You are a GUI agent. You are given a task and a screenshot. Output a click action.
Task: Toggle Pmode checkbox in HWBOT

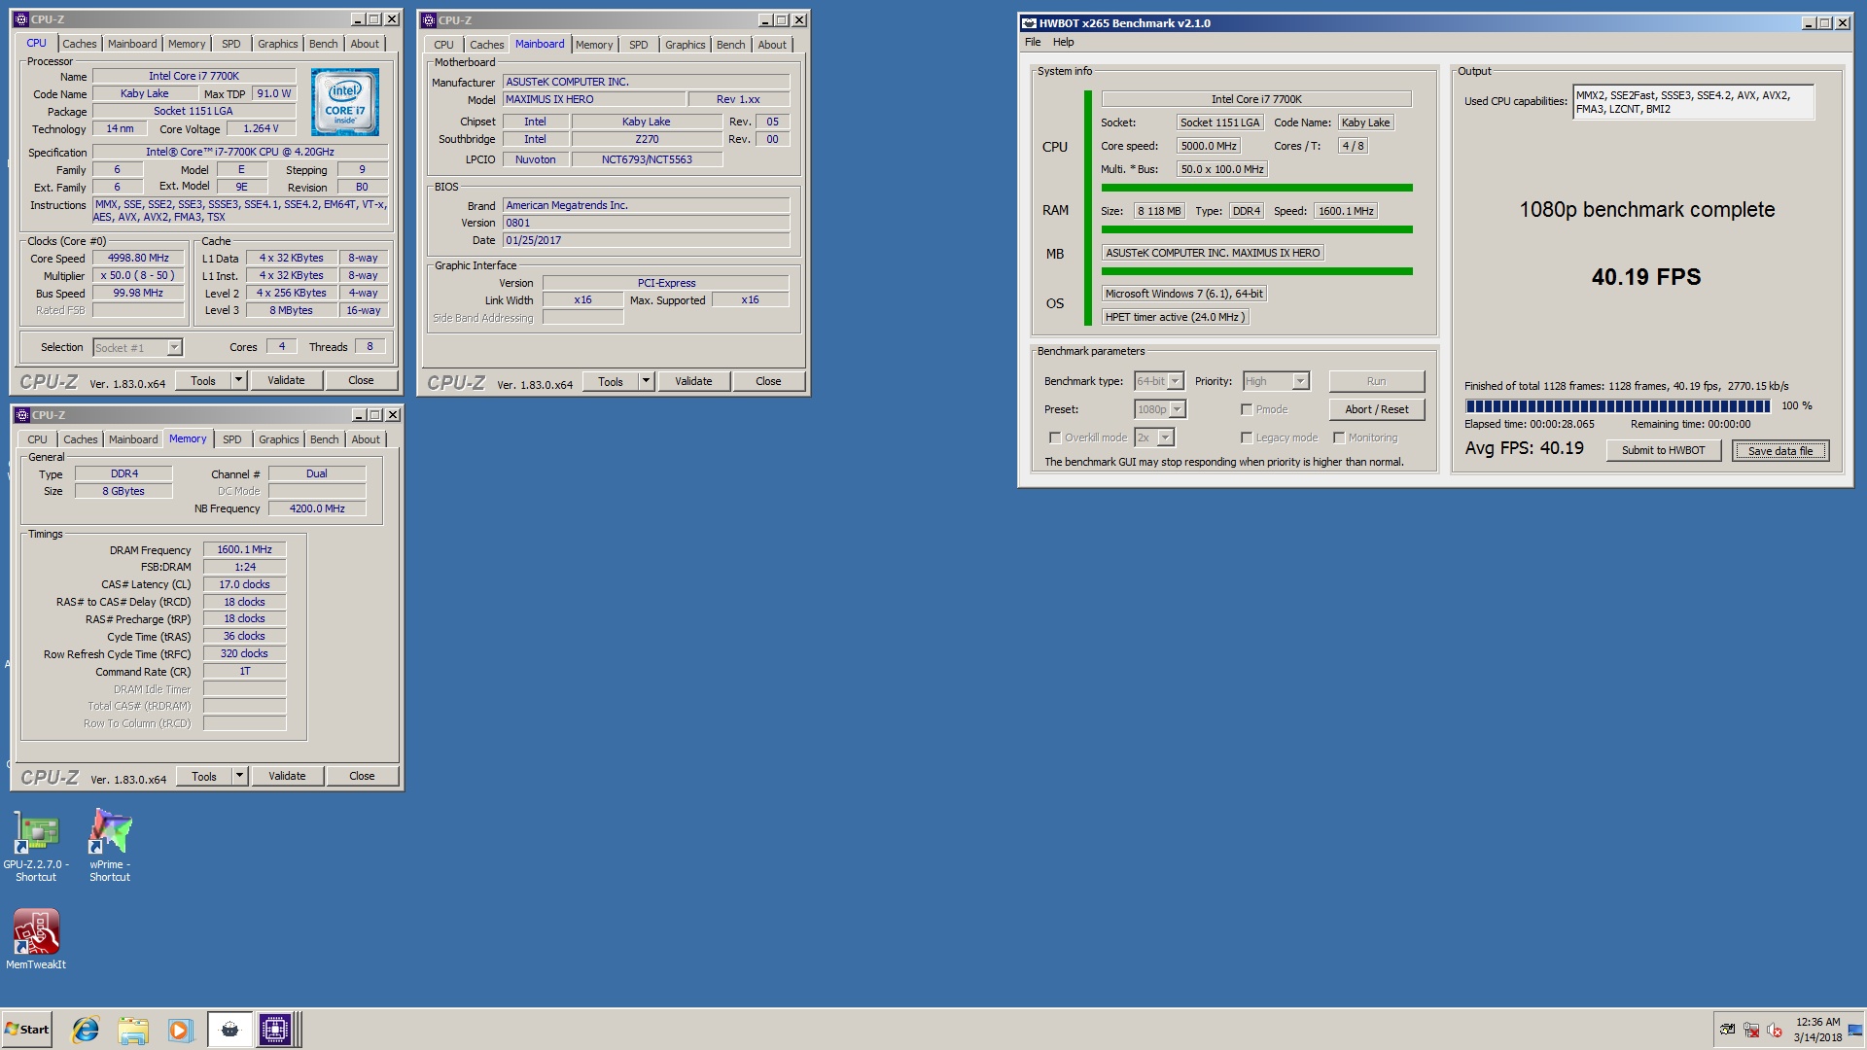click(x=1247, y=409)
